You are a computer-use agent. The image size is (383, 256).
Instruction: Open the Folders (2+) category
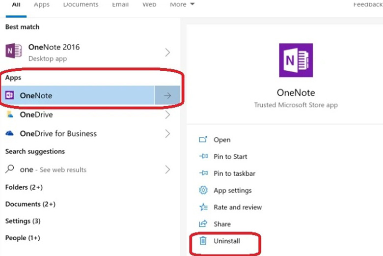[x=24, y=187]
